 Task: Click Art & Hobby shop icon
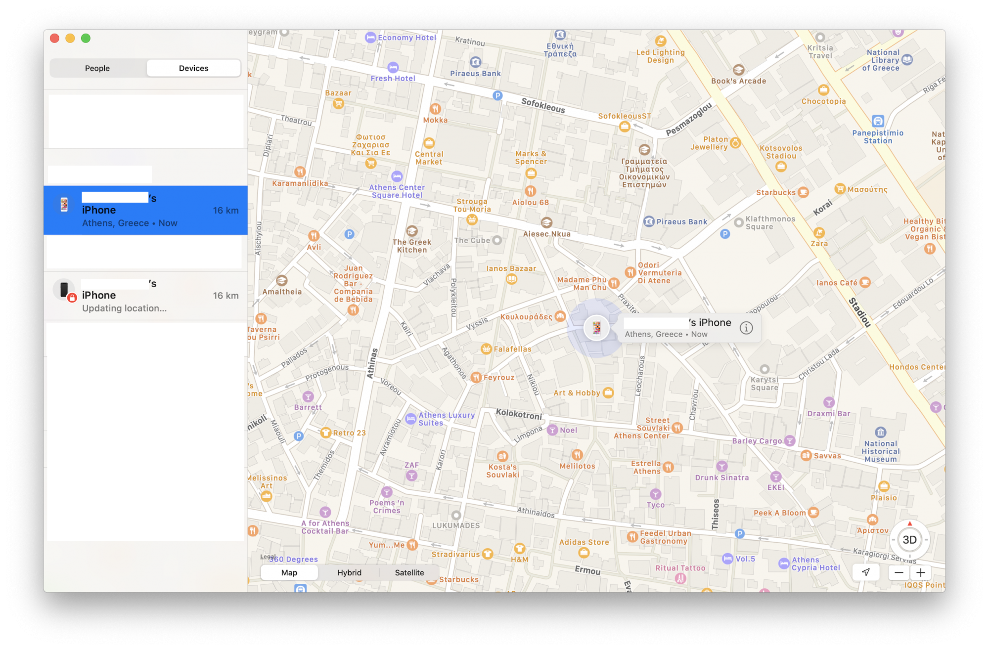pos(608,393)
